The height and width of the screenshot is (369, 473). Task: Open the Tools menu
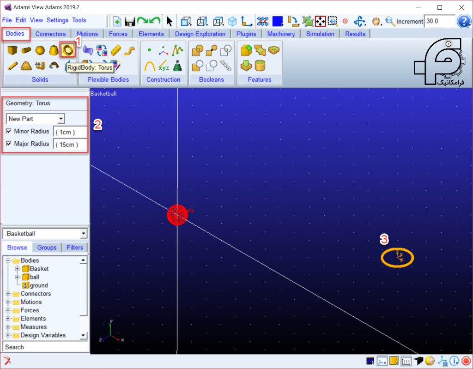tap(79, 20)
